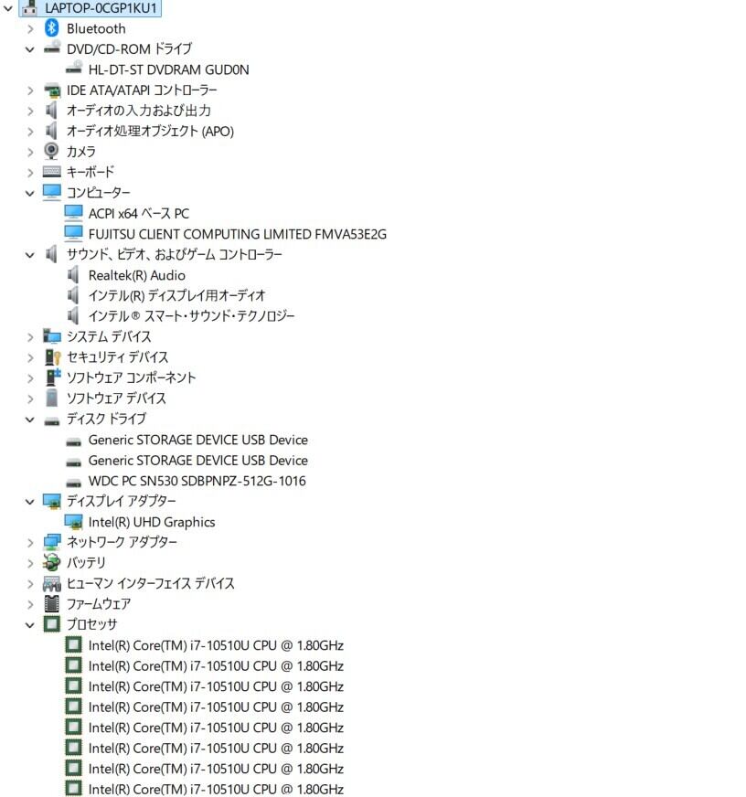This screenshot has height=797, width=746.
Task: Expand the システム デバイス category
Action: [30, 337]
